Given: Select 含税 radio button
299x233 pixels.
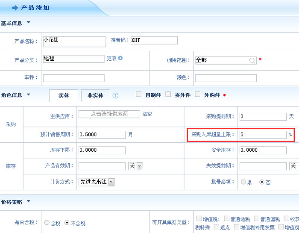Looking at the screenshot, I should pos(47,223).
